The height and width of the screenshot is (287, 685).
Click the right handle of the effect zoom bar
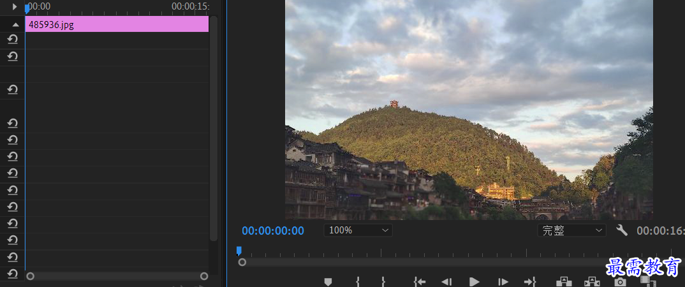click(204, 276)
